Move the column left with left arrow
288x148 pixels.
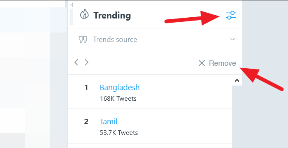tap(76, 62)
